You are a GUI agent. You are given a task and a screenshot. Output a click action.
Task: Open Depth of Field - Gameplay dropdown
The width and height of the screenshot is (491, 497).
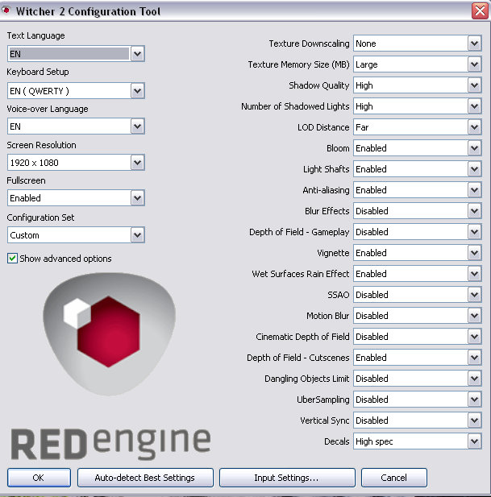point(418,232)
